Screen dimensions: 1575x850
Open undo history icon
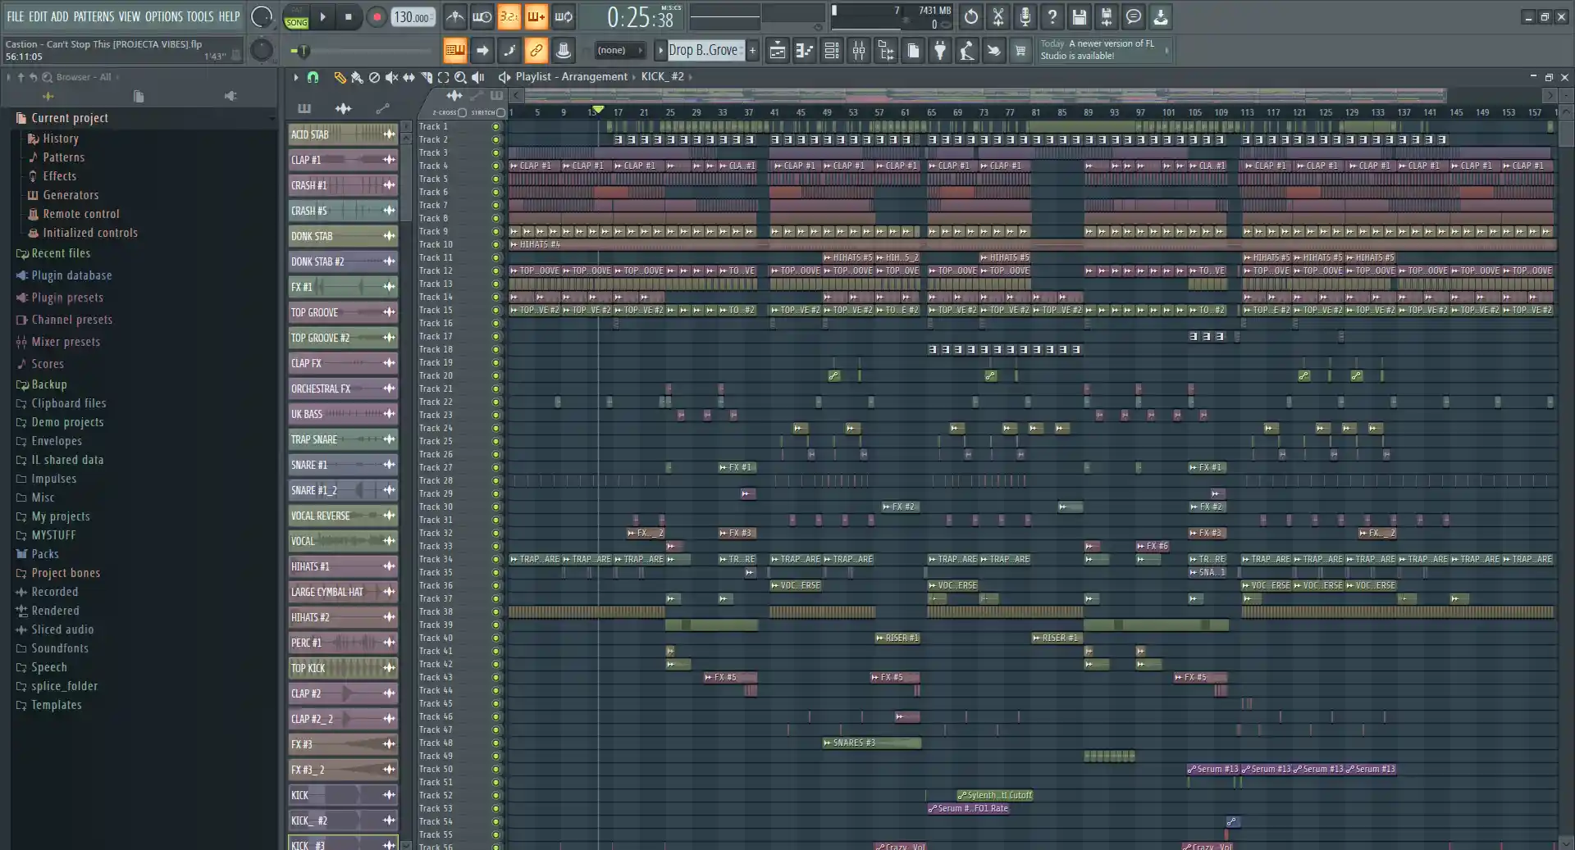[x=970, y=16]
